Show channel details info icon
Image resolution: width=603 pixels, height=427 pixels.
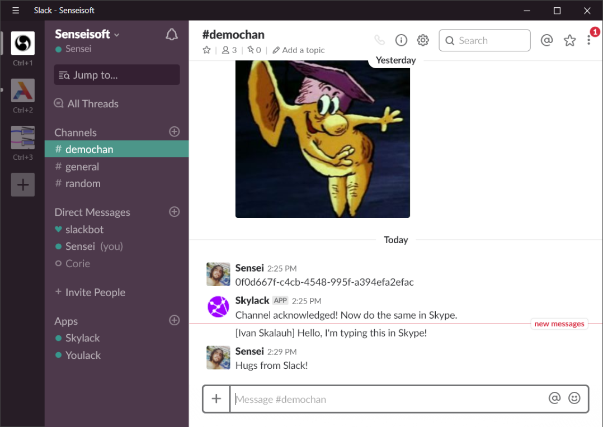click(x=401, y=40)
